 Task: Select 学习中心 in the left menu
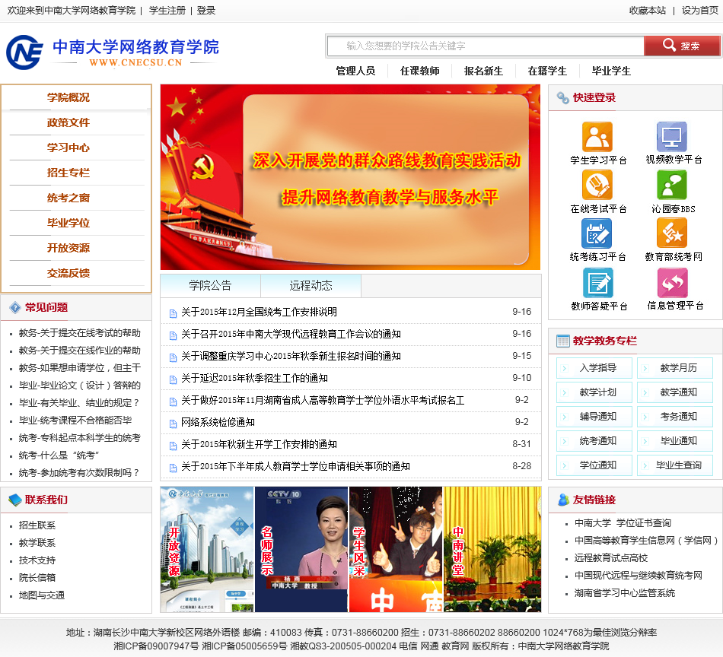[68, 148]
